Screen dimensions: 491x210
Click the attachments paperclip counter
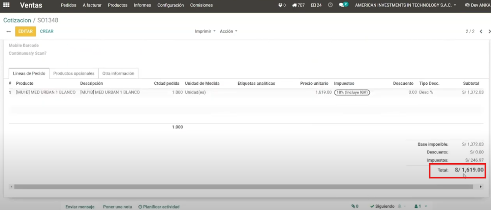(355, 207)
